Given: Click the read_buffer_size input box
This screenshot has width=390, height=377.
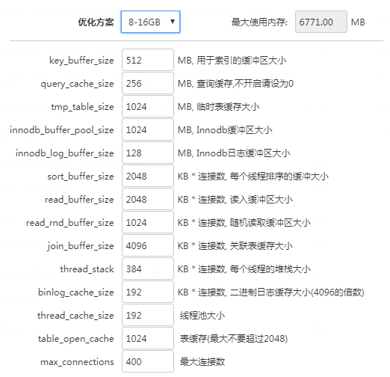Looking at the screenshot, I should pos(148,199).
